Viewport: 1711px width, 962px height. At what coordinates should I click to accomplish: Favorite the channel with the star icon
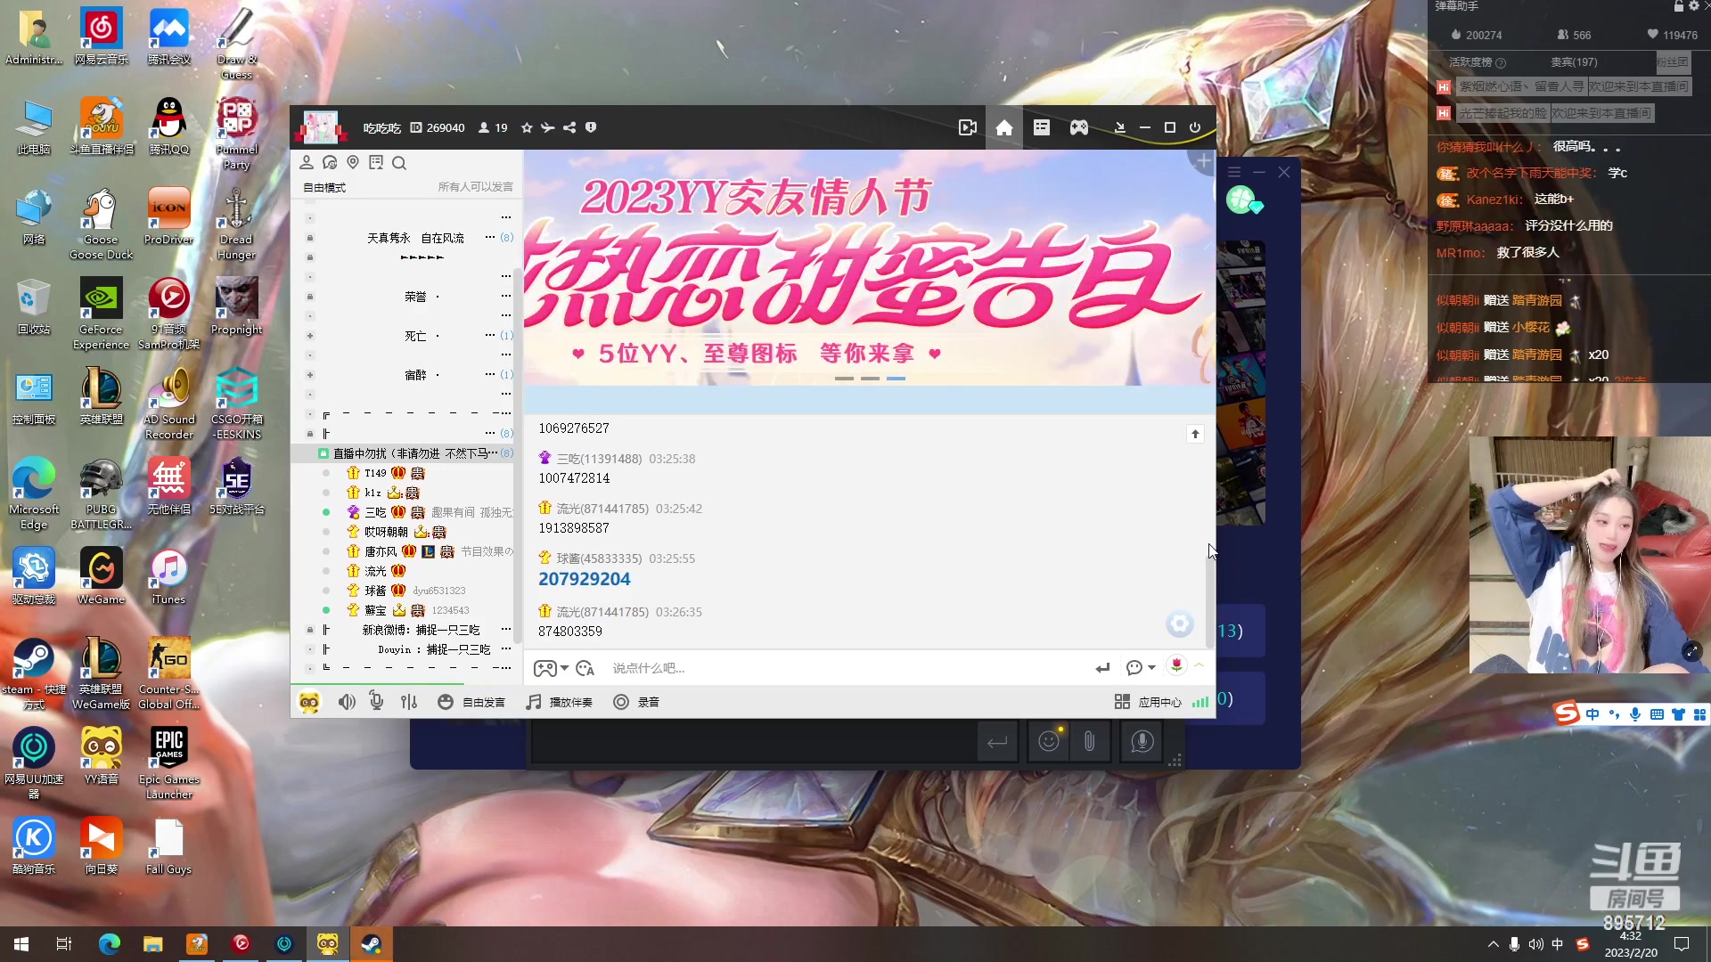click(x=526, y=127)
